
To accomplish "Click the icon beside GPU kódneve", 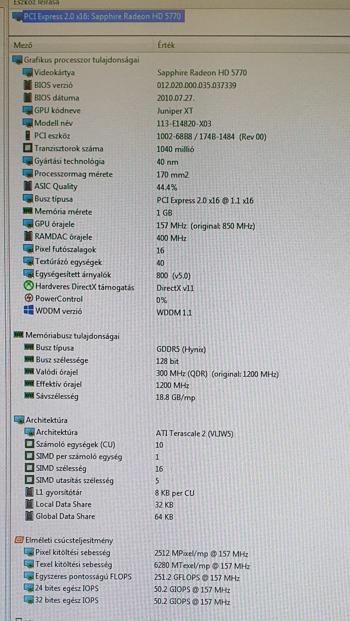I will (x=28, y=110).
